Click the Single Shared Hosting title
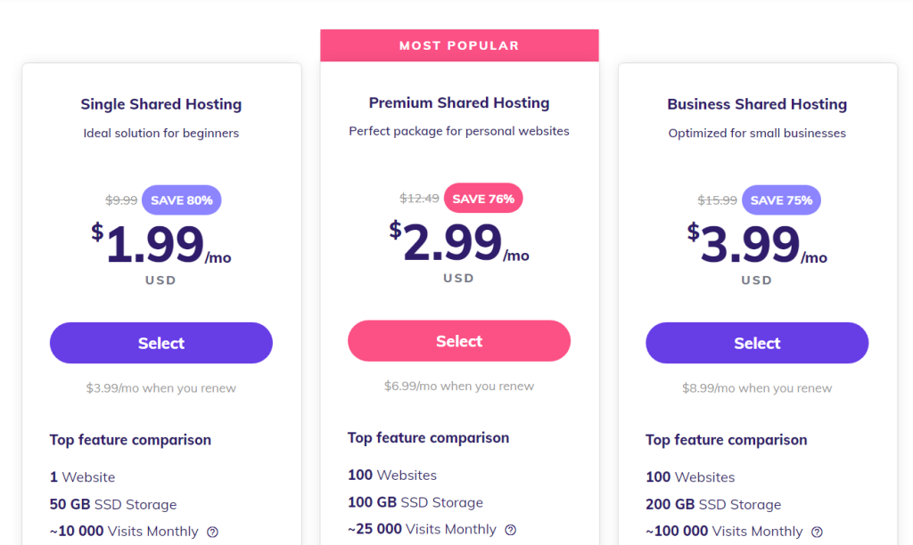Viewport: 913px width, 545px height. coord(161,104)
